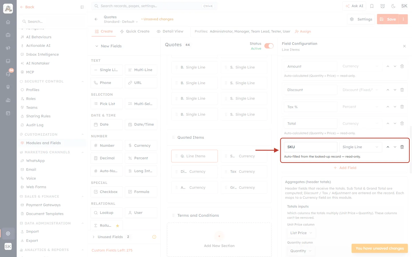The image size is (412, 257).
Task: Open the Ask AI assistant
Action: tap(354, 6)
